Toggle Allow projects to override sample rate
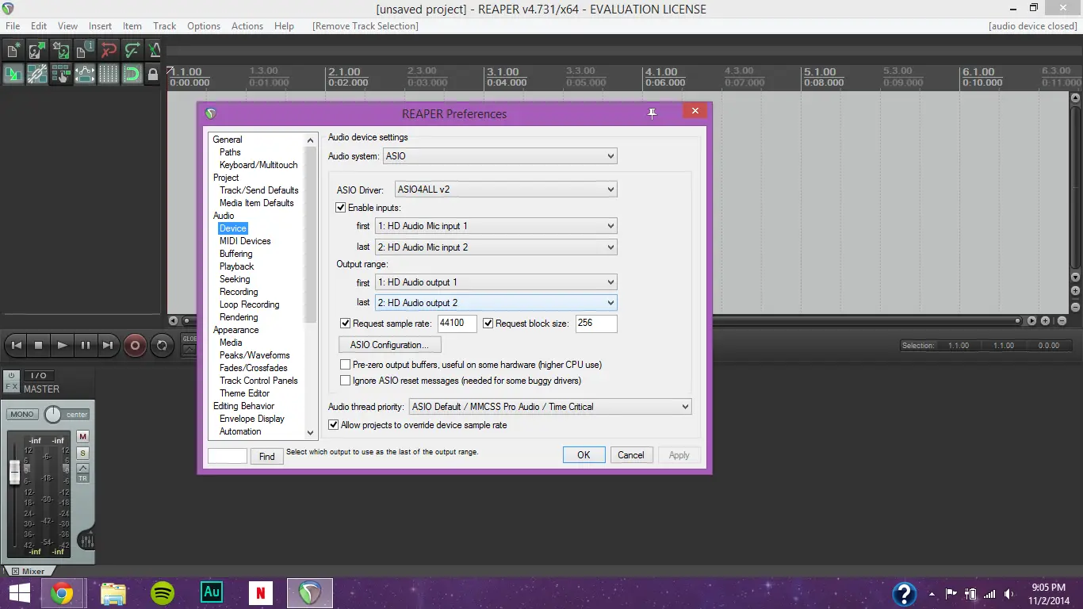Image resolution: width=1083 pixels, height=609 pixels. [334, 425]
